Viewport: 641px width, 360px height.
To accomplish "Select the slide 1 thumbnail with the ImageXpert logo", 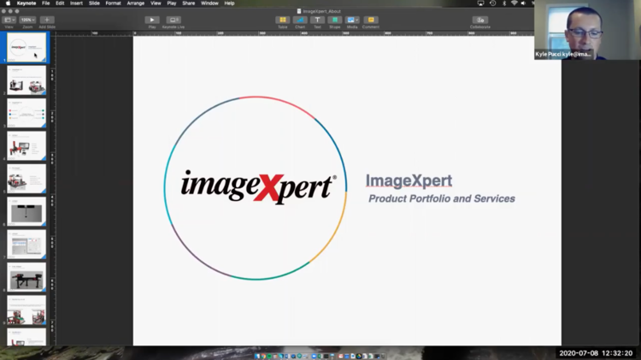I will [26, 47].
